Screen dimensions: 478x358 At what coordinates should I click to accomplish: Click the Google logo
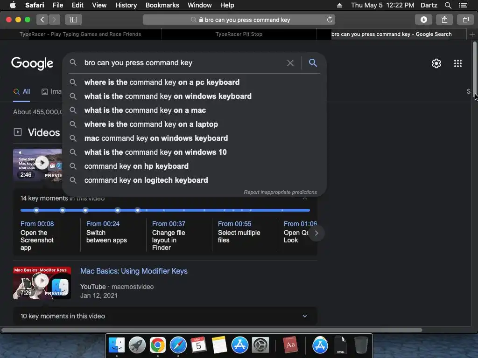point(32,63)
